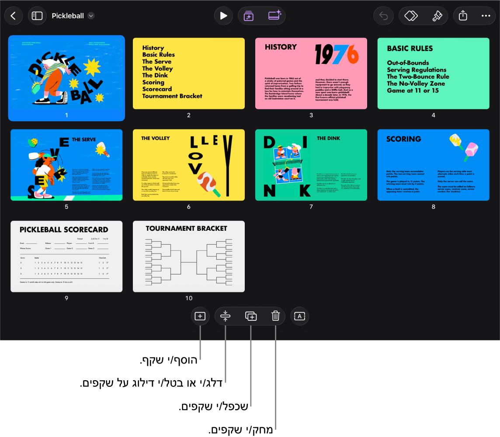This screenshot has height=437, width=500.
Task: Share the presentation
Action: coord(463,16)
